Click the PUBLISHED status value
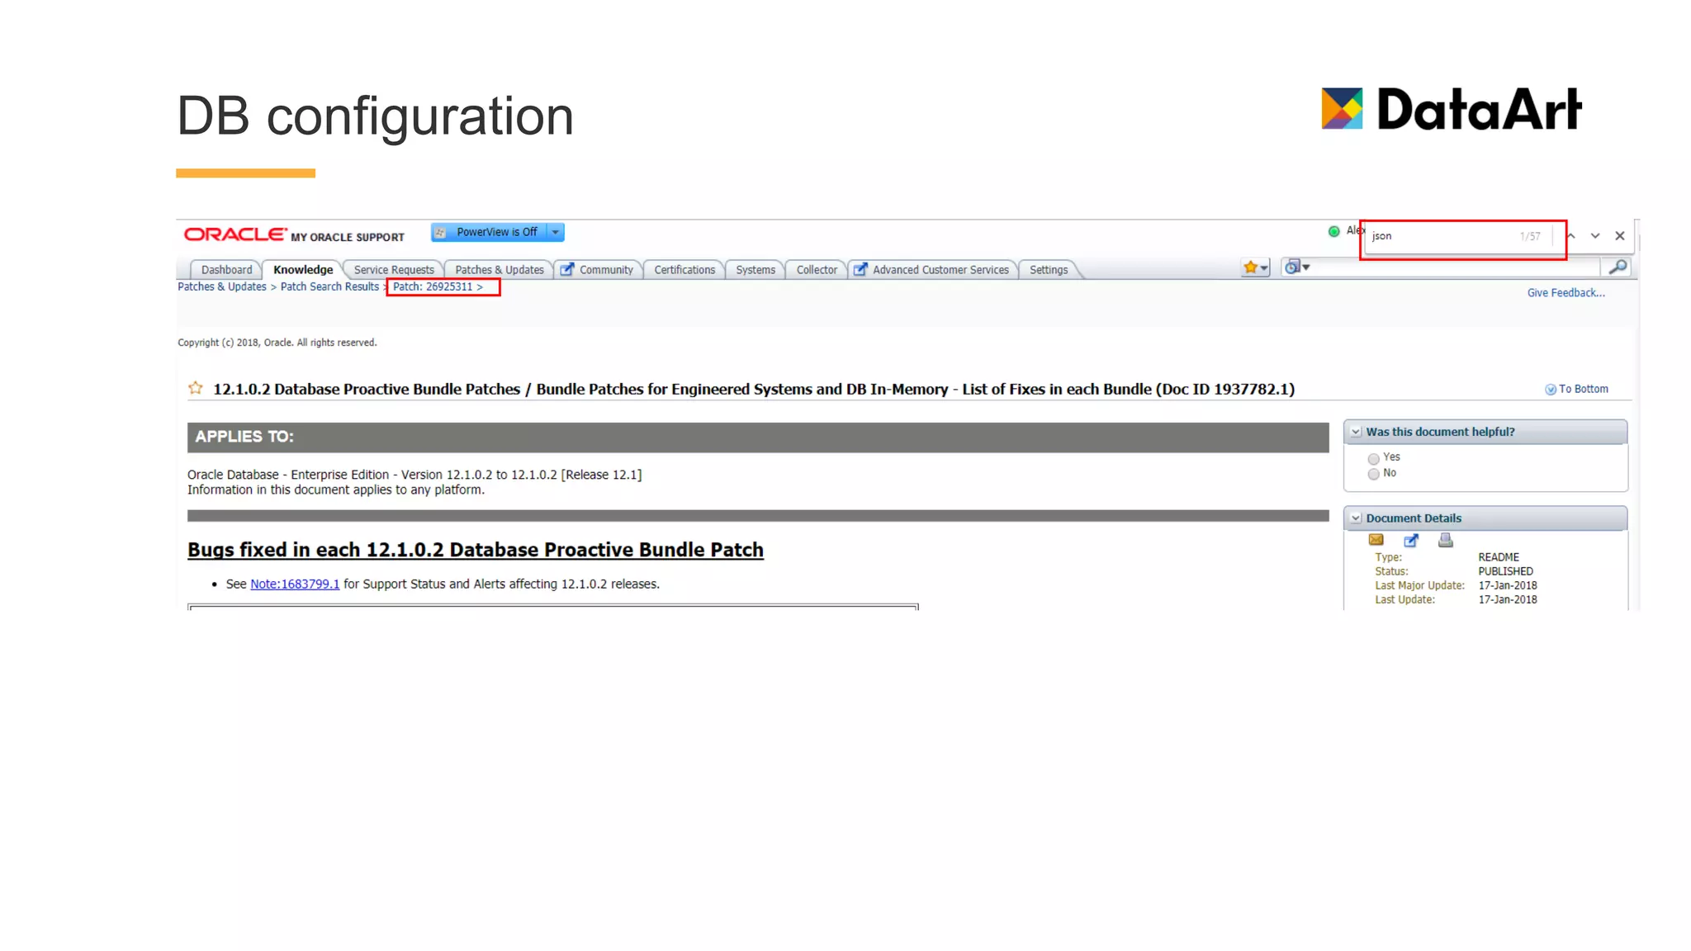 1505,571
